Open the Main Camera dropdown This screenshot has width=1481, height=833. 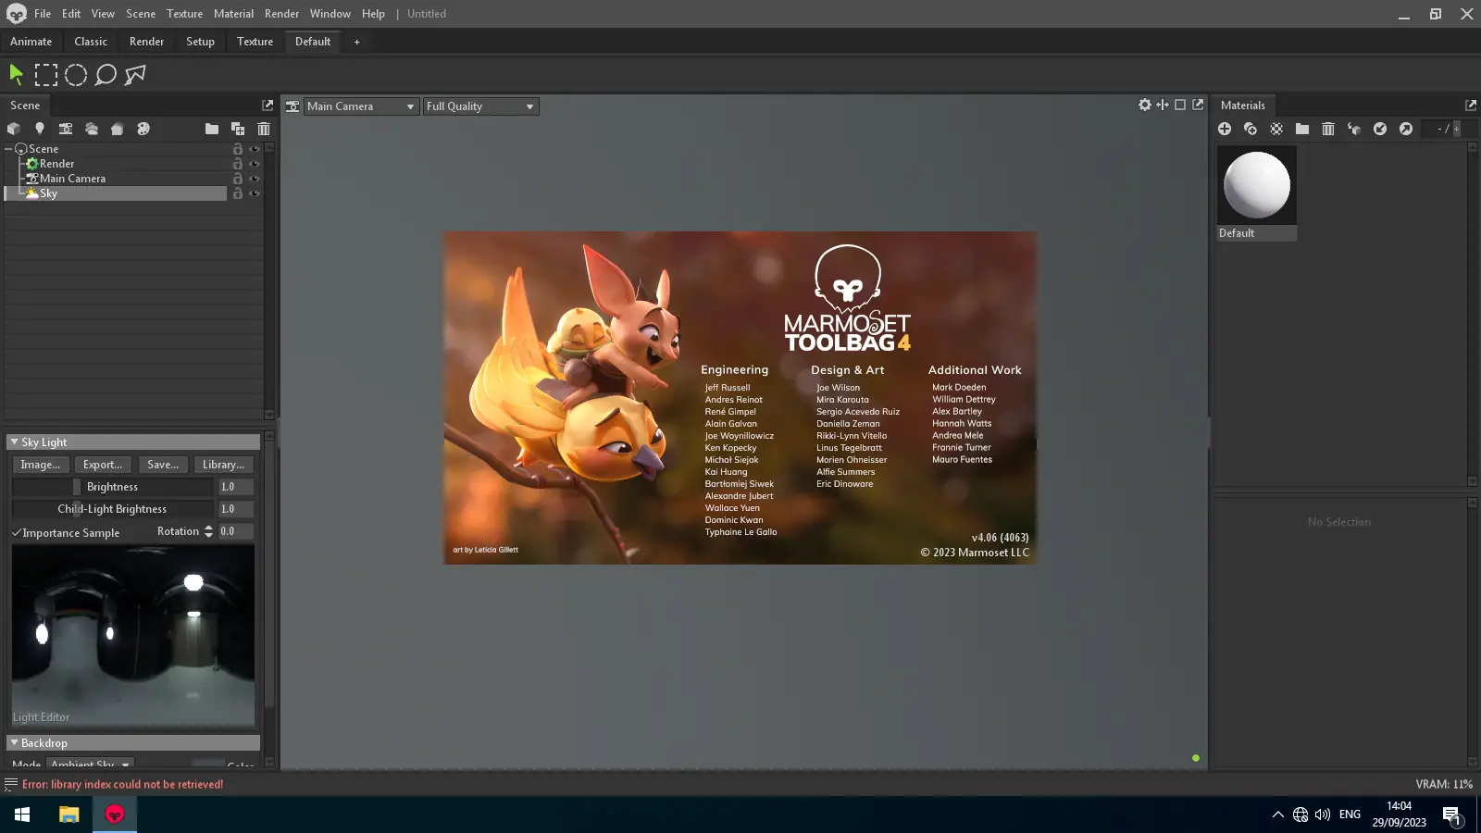click(361, 106)
